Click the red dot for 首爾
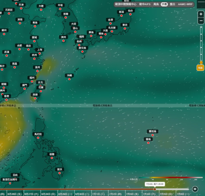Image resolution: width=205 pixels, height=196 pixels. (66, 17)
